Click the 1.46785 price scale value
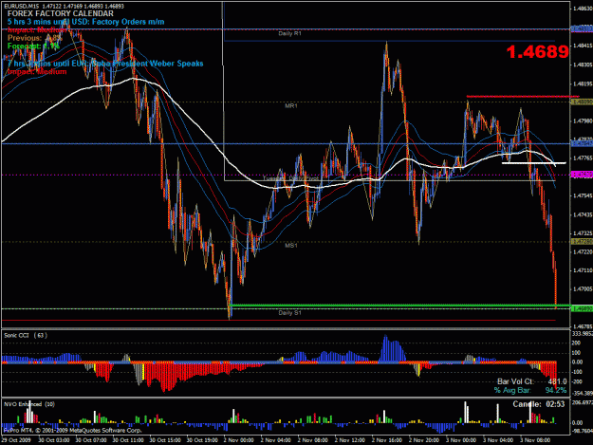The height and width of the screenshot is (445, 593). click(x=583, y=326)
